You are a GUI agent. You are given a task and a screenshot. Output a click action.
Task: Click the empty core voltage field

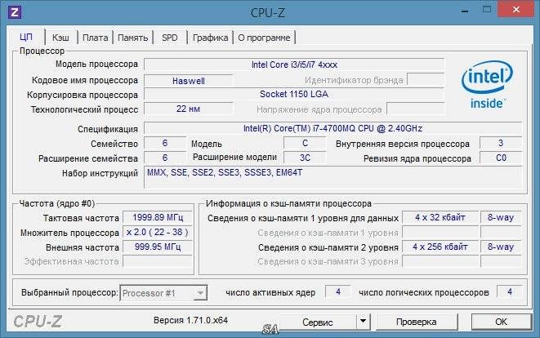(x=415, y=109)
